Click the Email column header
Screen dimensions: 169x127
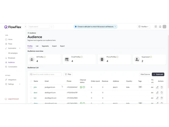47,81
